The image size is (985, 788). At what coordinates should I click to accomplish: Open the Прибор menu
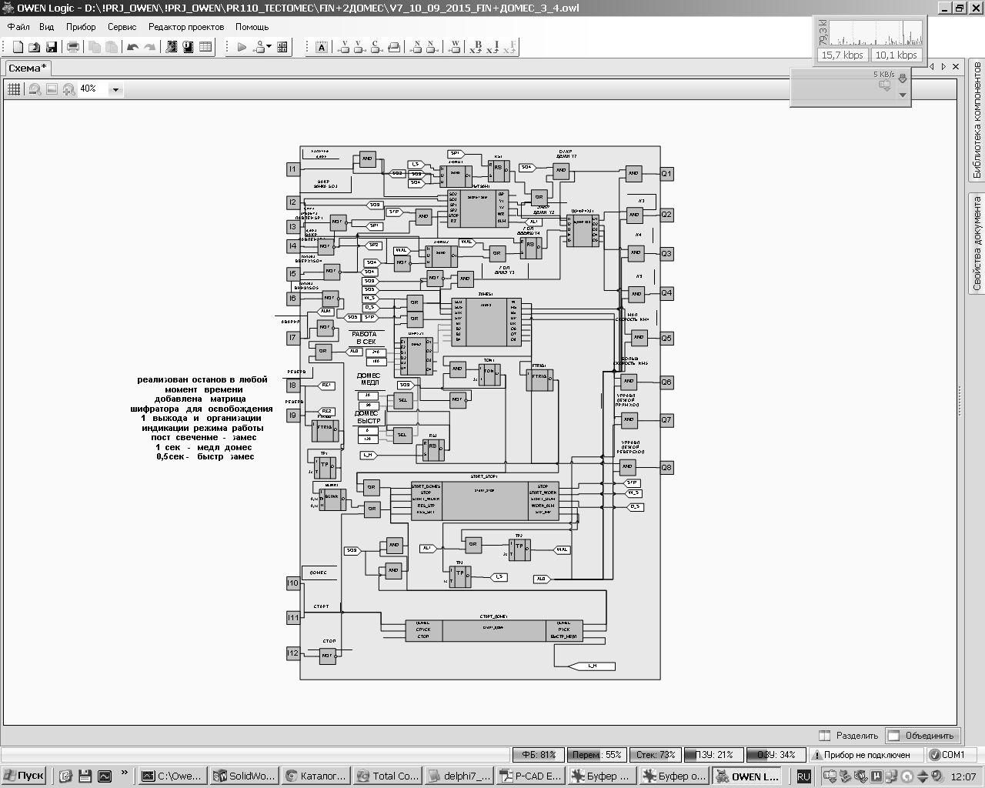[81, 27]
